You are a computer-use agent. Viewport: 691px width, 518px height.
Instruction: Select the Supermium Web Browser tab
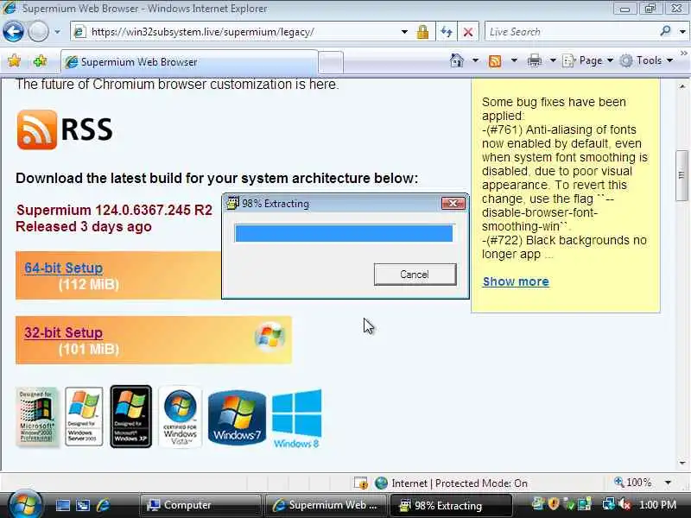[x=189, y=62]
